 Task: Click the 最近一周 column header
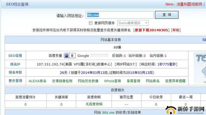click(x=186, y=97)
